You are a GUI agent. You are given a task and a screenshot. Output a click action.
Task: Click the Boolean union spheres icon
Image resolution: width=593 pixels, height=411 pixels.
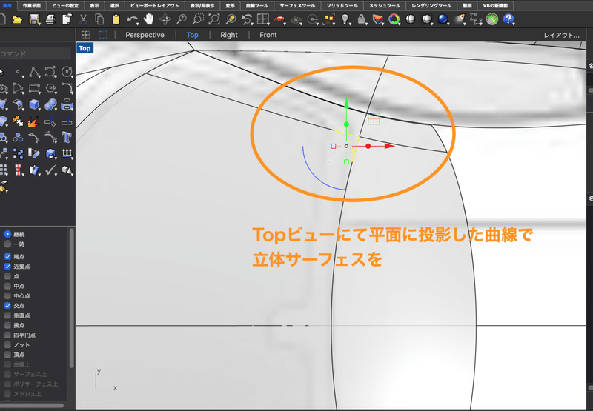click(50, 104)
